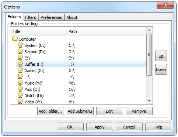
Task: Remove the selected folder entry
Action: tap(139, 111)
